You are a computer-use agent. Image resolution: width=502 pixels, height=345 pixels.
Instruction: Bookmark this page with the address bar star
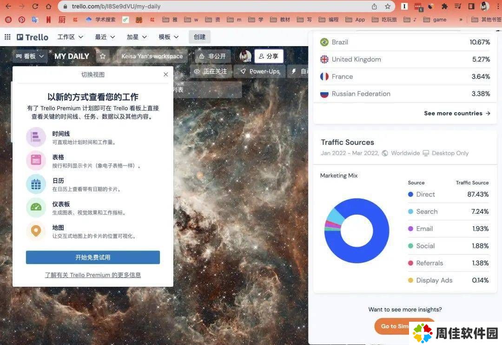point(387,7)
